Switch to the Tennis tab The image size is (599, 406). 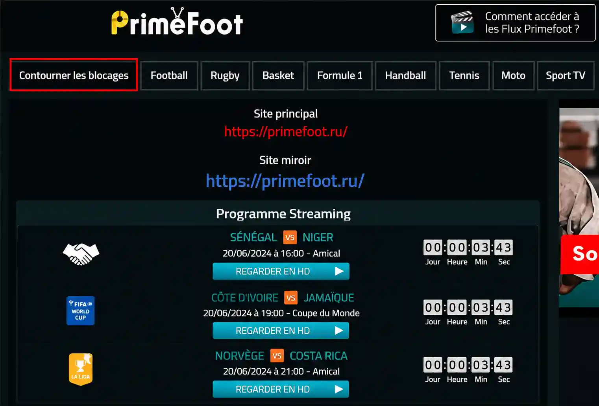464,75
